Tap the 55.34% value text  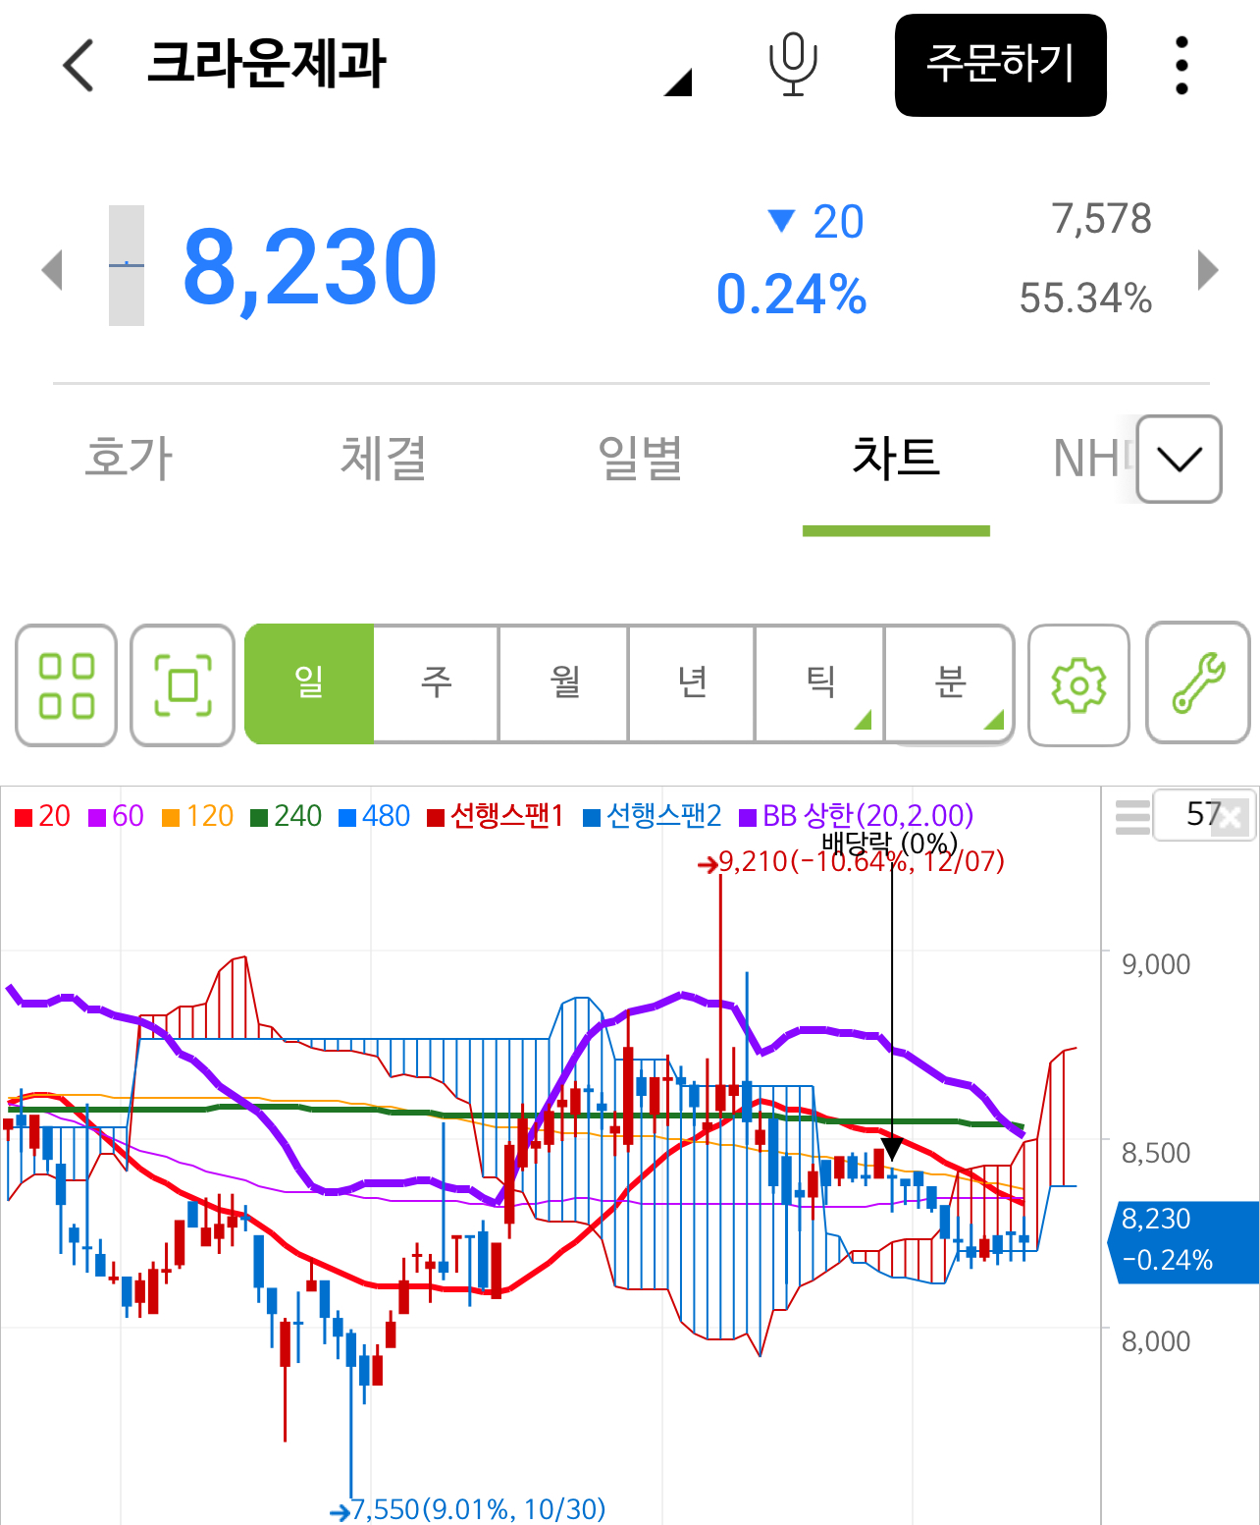(1085, 299)
